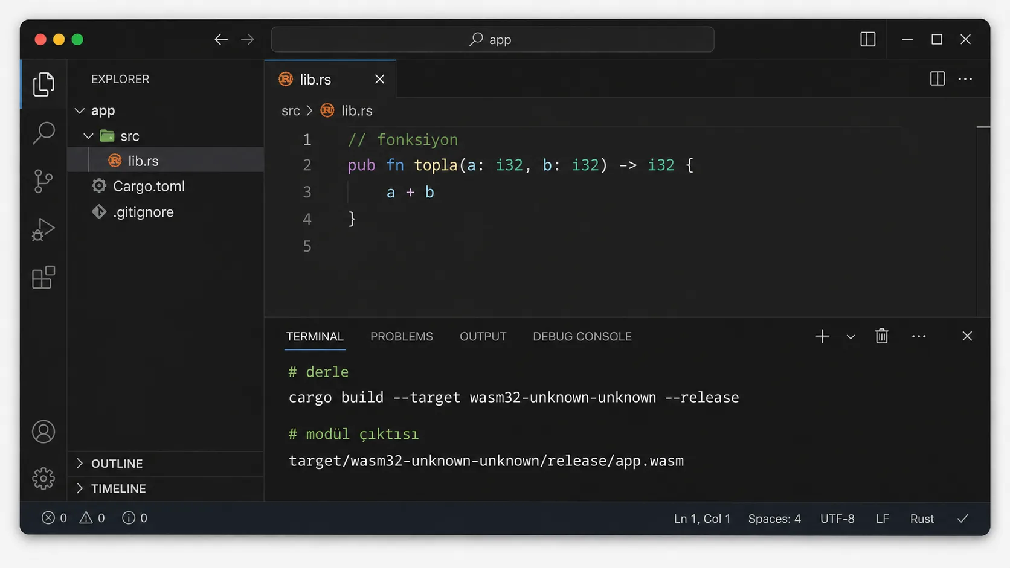Go back with the left arrow
The height and width of the screenshot is (568, 1010).
point(221,40)
